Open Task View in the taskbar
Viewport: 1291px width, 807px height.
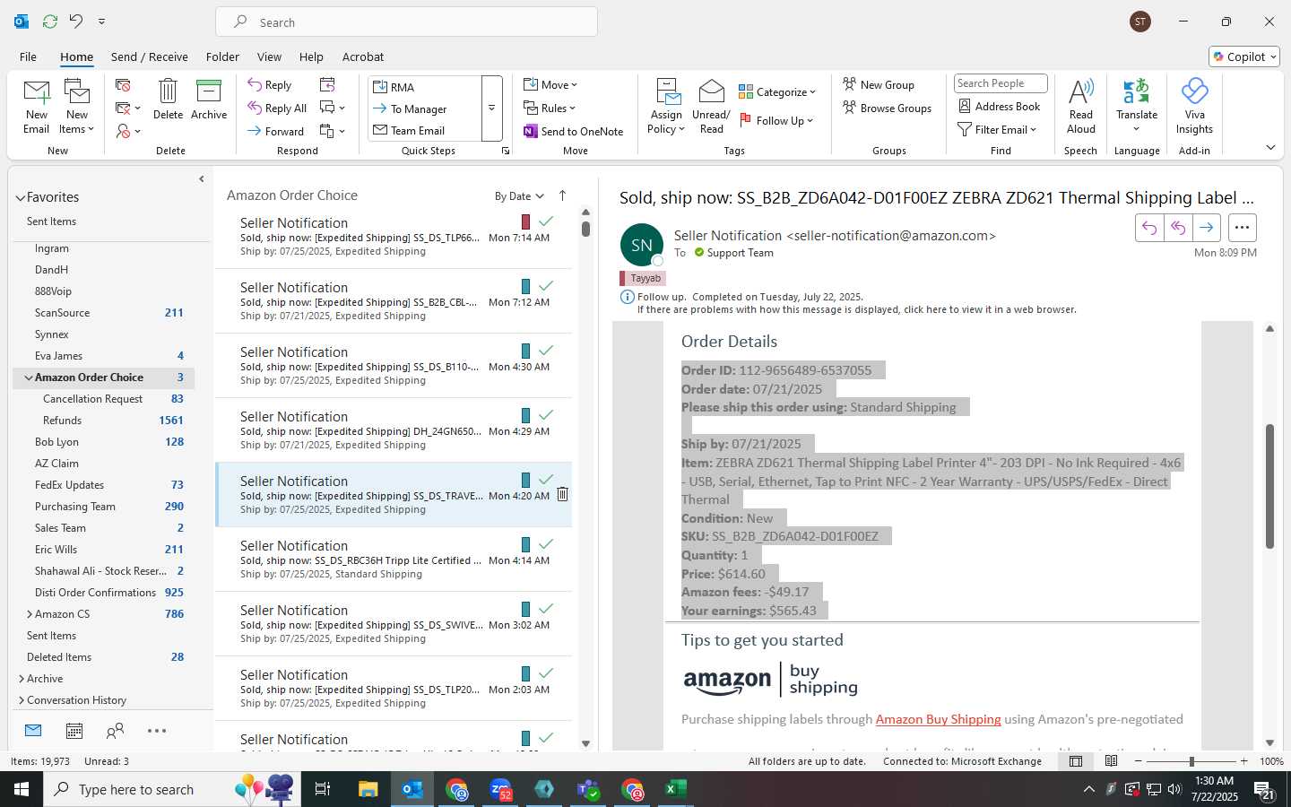pyautogui.click(x=323, y=789)
